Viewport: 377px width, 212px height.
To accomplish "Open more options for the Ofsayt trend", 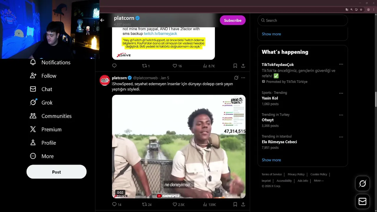I will (341, 115).
